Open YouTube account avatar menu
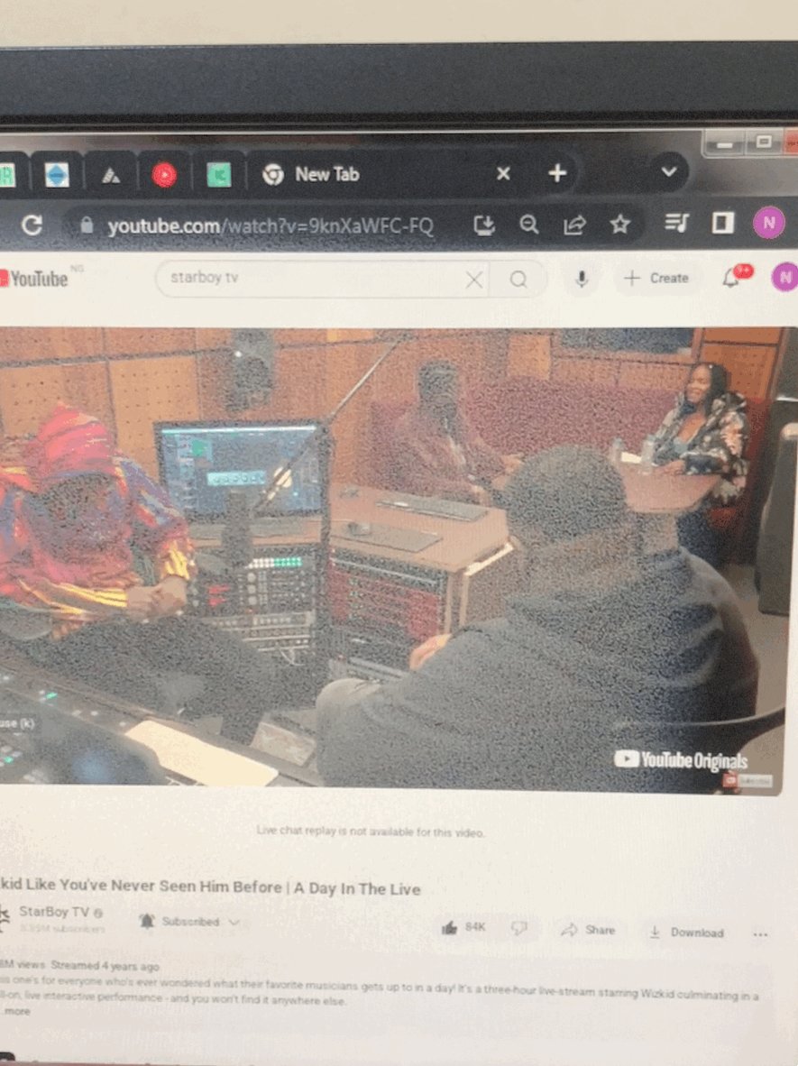 tap(784, 276)
